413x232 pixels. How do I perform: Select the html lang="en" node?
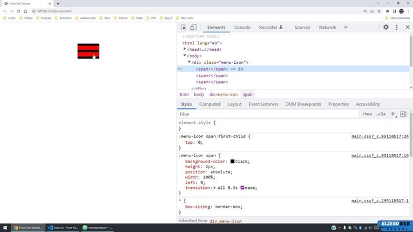coord(202,43)
